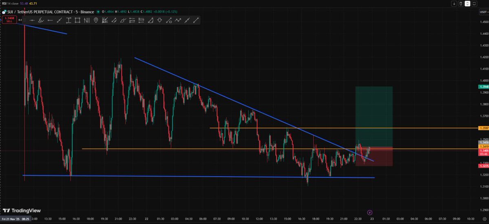Click the orange 1.3597 price label

point(484,128)
